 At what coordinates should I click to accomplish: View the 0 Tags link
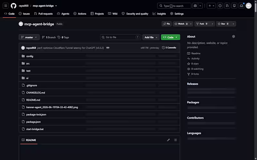(x=63, y=37)
